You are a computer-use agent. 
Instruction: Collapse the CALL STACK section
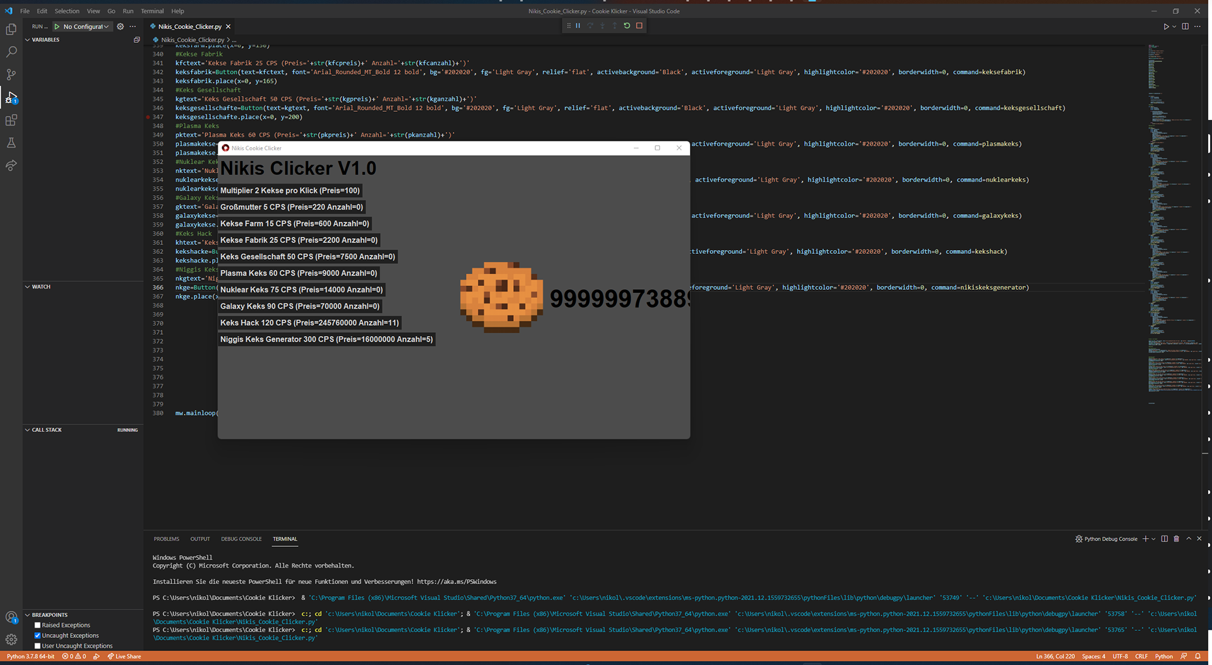pyautogui.click(x=47, y=430)
